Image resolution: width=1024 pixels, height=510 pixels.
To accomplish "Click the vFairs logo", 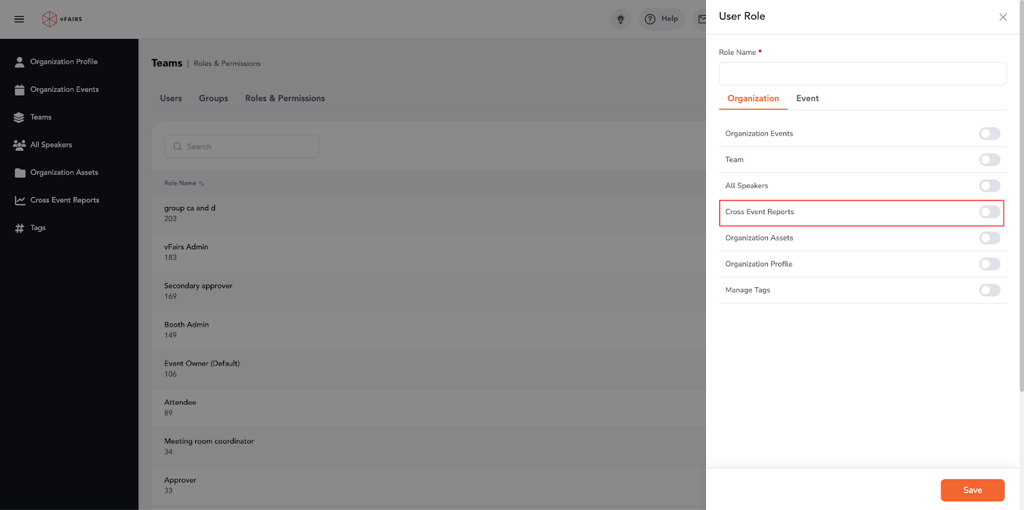I will pos(62,19).
